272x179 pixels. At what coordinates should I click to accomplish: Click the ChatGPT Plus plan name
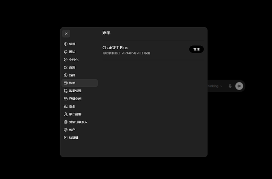click(115, 48)
